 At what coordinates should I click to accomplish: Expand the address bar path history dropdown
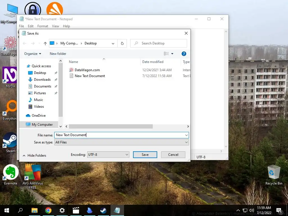(113, 43)
